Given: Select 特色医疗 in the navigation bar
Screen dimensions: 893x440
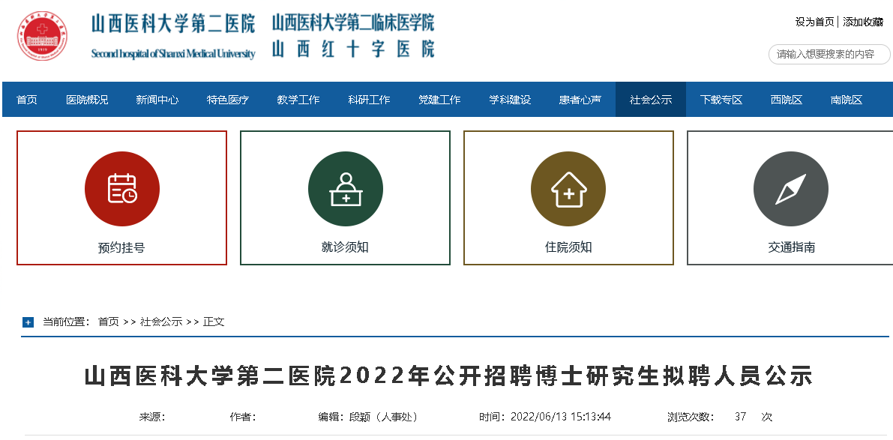Looking at the screenshot, I should (x=228, y=100).
